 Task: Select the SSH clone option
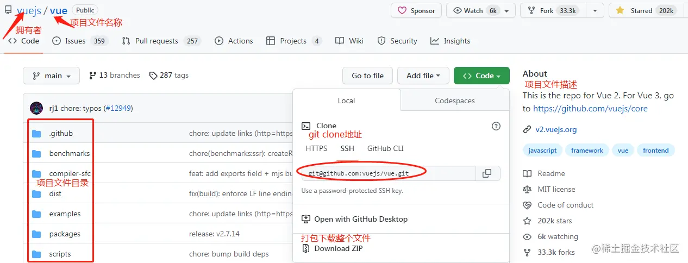click(347, 148)
